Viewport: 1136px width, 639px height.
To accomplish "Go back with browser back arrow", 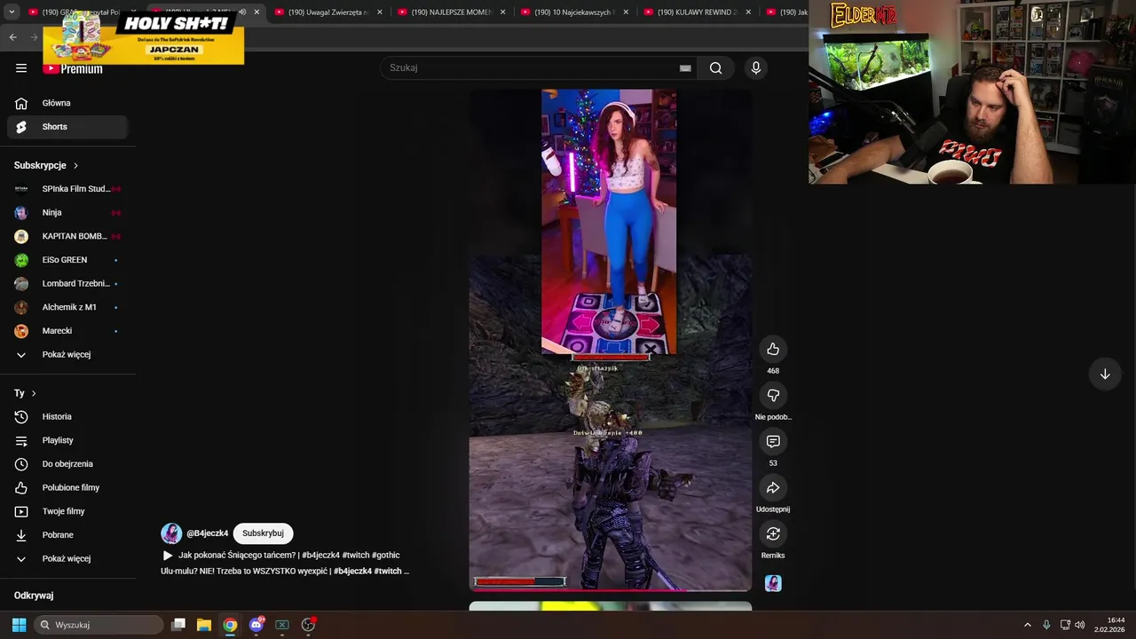I will tap(12, 37).
